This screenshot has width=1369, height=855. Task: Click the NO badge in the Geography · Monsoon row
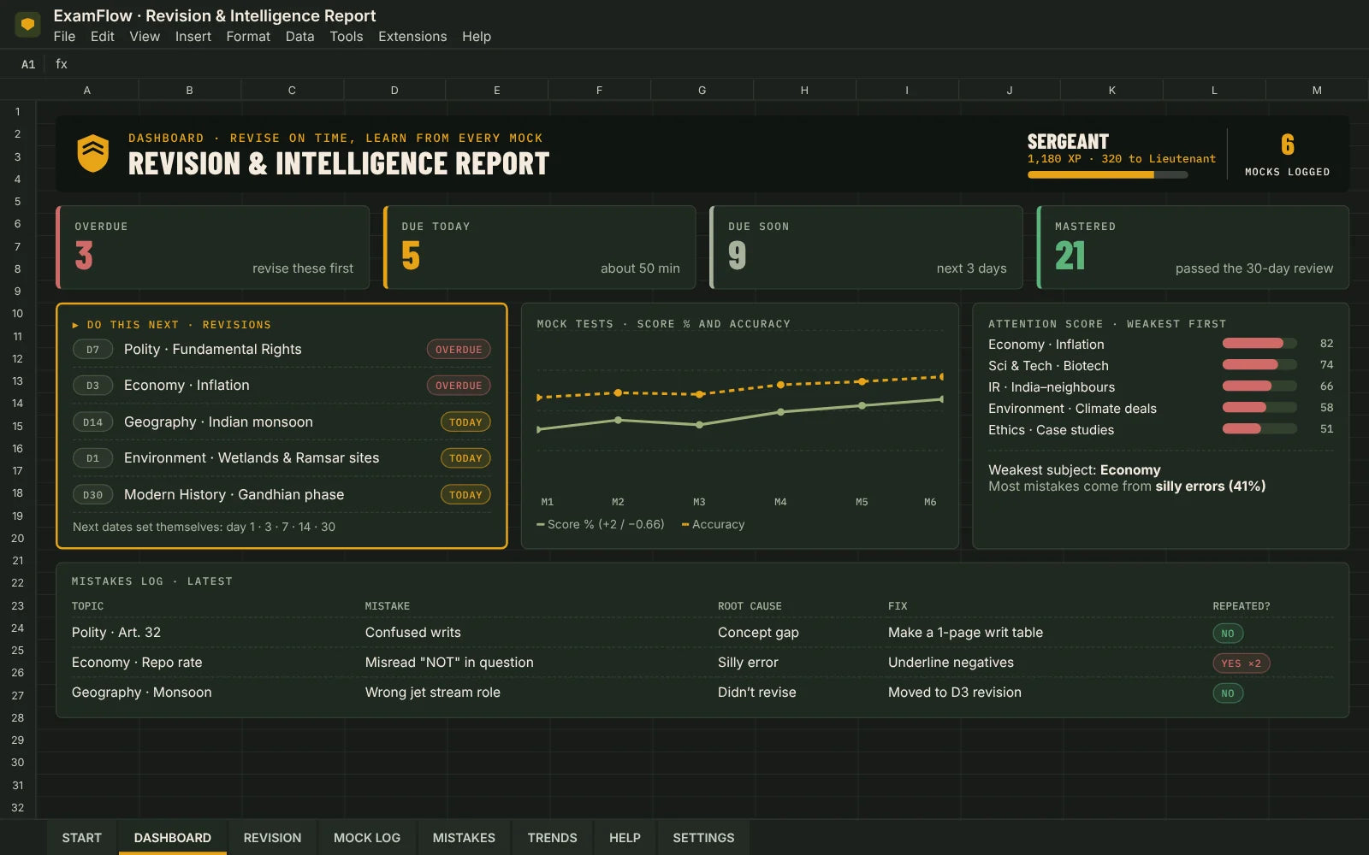1228,693
